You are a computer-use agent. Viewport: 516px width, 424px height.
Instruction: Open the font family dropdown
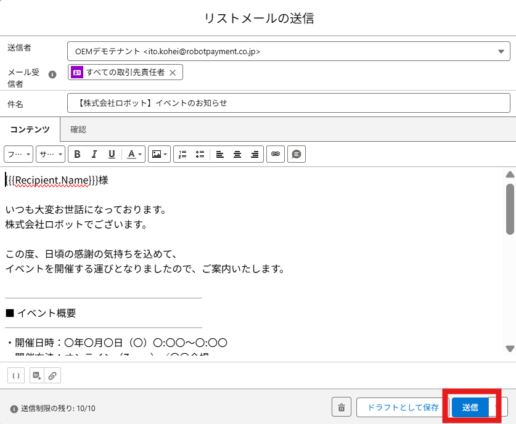click(18, 154)
